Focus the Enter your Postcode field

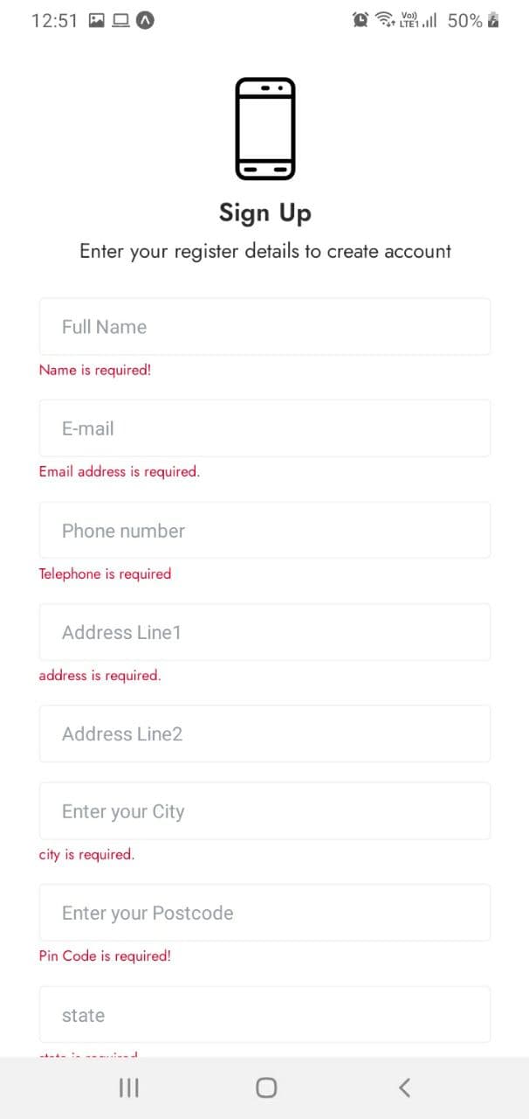[264, 913]
